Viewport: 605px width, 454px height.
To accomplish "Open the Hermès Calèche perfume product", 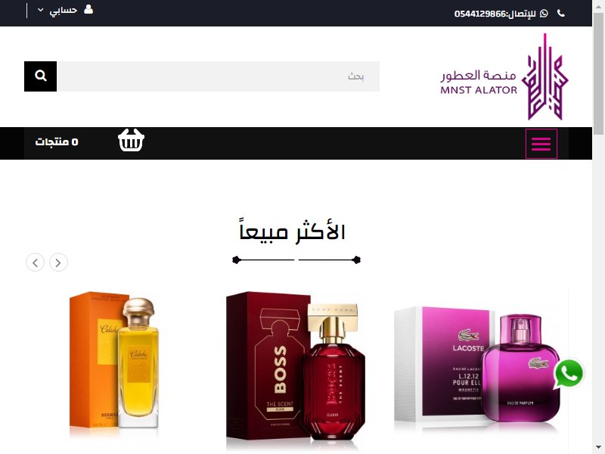I will tap(114, 360).
